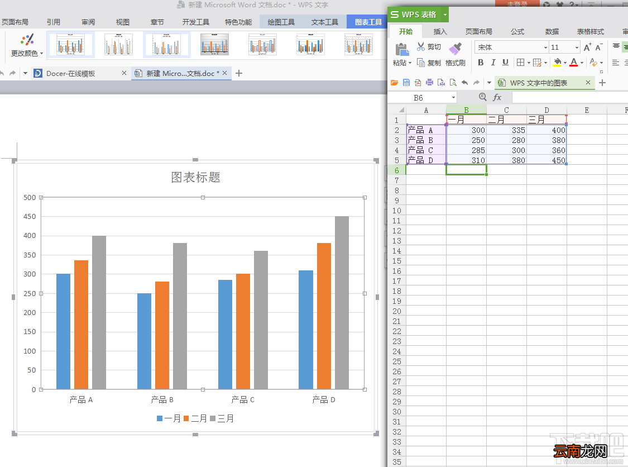Screen dimensions: 628x467
Task: Toggle underline formatting in the spreadsheet
Action: click(505, 62)
